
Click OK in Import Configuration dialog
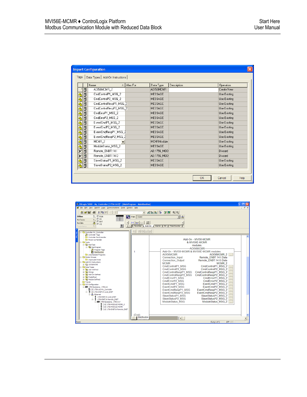coord(202,178)
